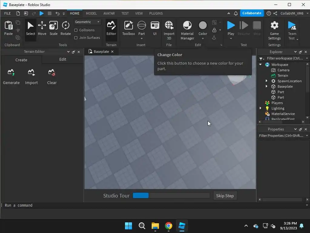Open the Toolbox

128,29
